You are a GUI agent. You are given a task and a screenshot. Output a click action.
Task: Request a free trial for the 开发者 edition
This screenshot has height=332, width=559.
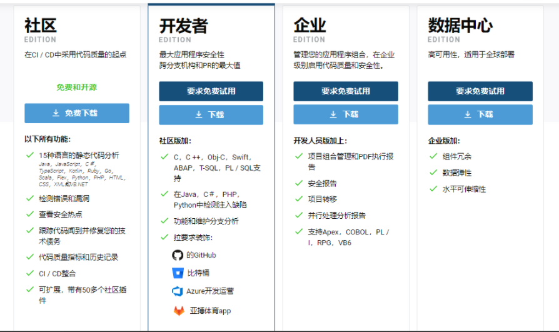[x=211, y=91]
